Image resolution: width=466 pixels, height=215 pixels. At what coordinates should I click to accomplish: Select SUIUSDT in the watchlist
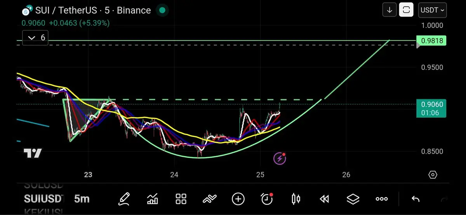[x=44, y=199]
